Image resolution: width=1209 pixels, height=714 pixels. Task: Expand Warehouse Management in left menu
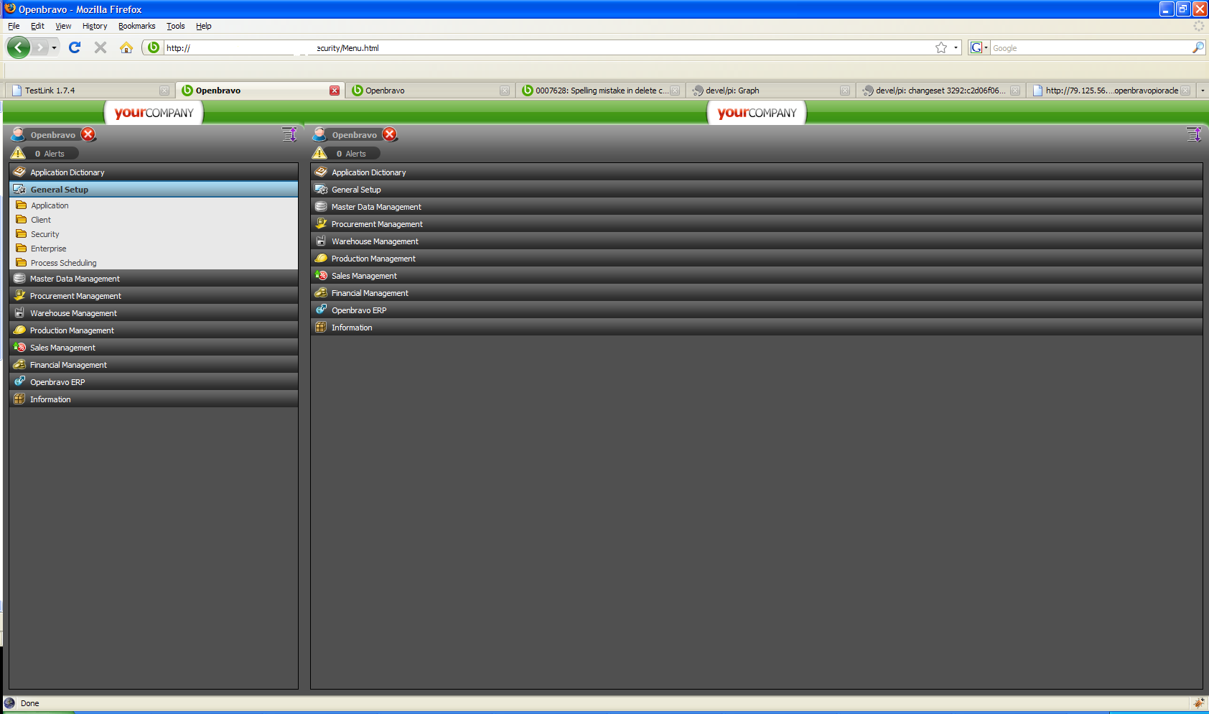click(x=154, y=312)
